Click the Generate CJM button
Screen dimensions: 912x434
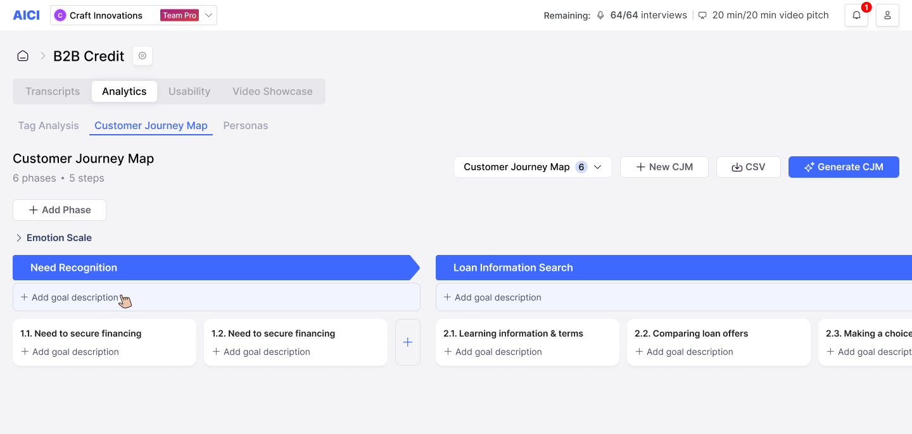click(x=844, y=167)
